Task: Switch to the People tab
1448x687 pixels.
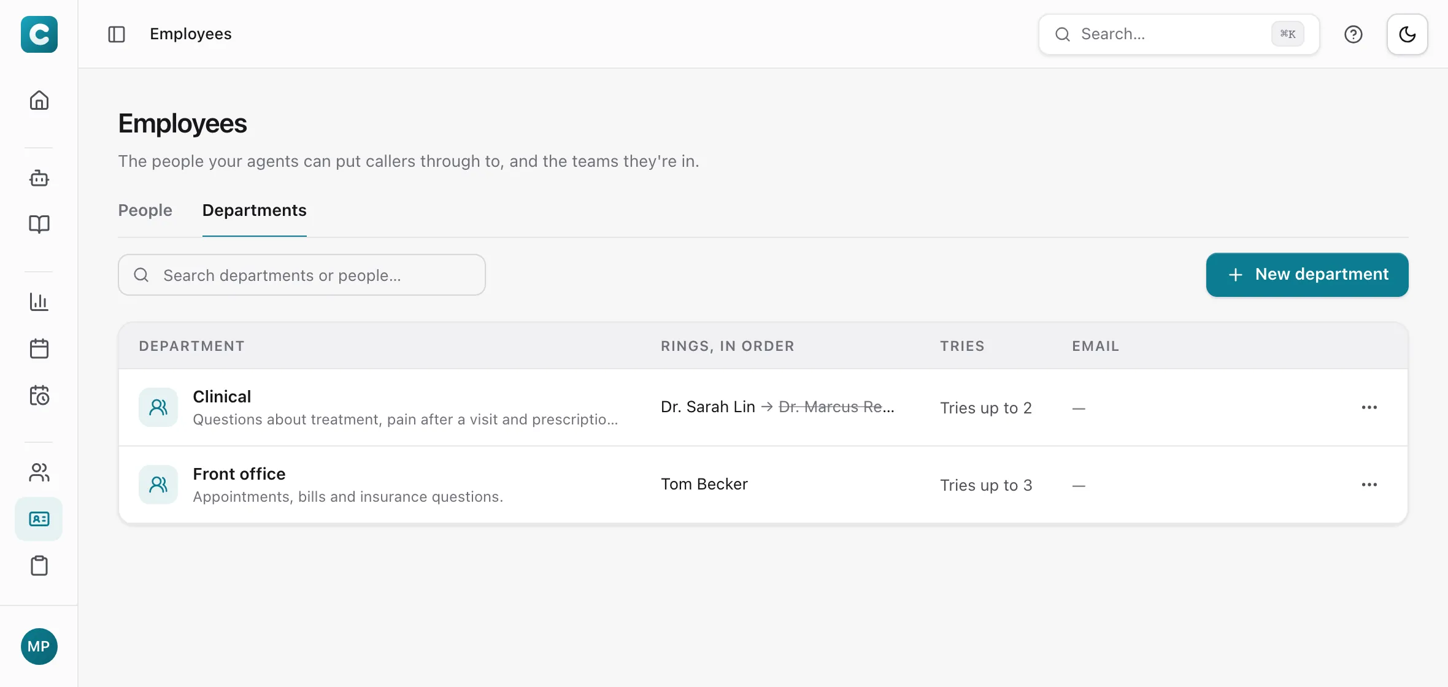Action: [x=145, y=210]
